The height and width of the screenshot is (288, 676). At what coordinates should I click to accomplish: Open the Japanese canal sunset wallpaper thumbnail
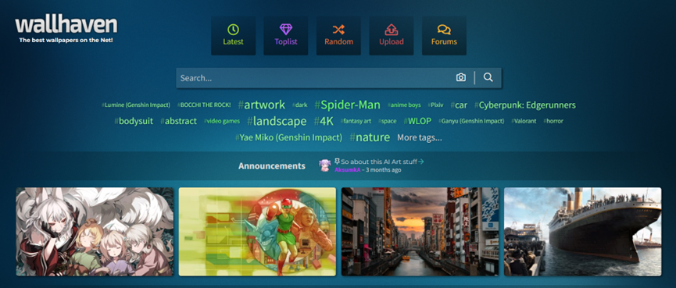click(x=420, y=232)
